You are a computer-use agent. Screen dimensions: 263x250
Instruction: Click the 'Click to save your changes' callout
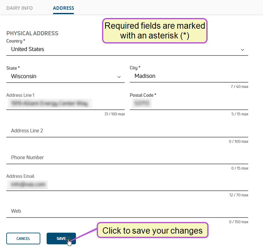pyautogui.click(x=152, y=230)
